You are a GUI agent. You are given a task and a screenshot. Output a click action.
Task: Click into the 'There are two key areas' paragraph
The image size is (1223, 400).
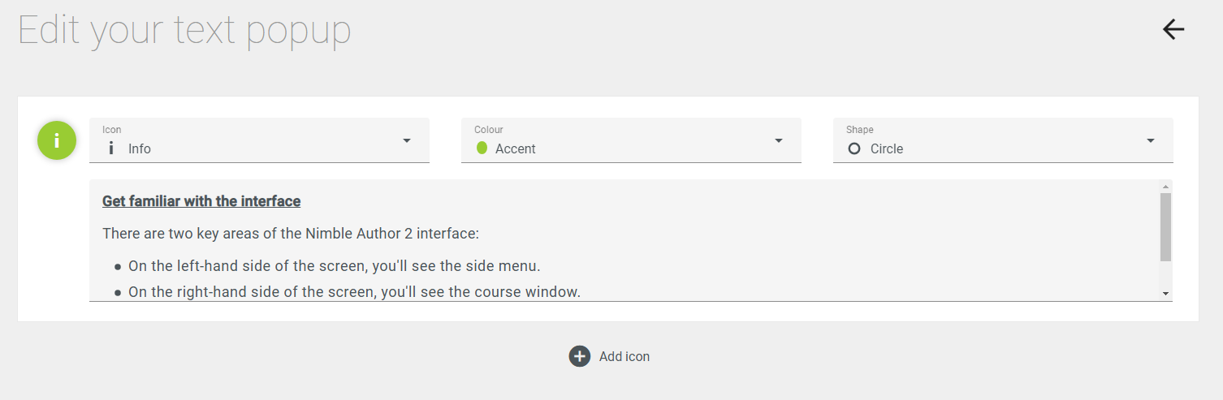[x=291, y=234]
